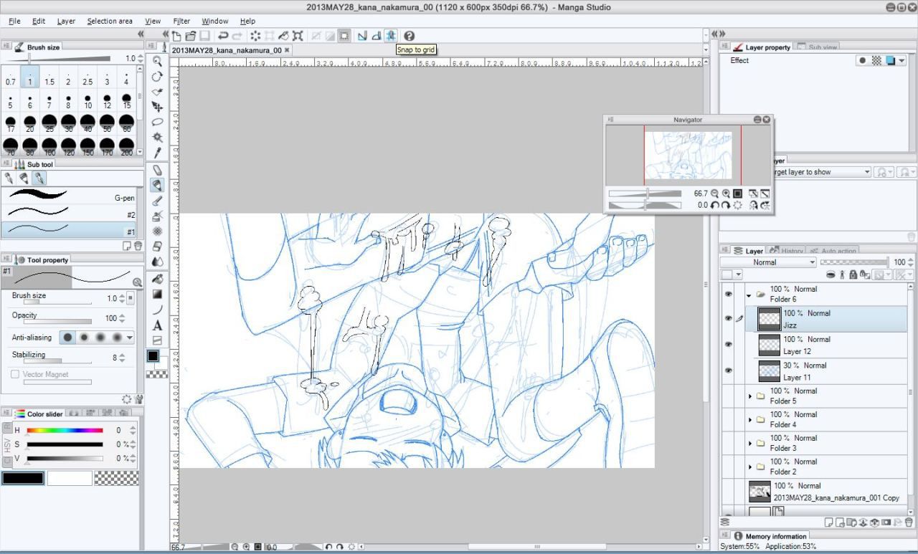Open the layer blending mode Normal dropdown

tap(768, 262)
